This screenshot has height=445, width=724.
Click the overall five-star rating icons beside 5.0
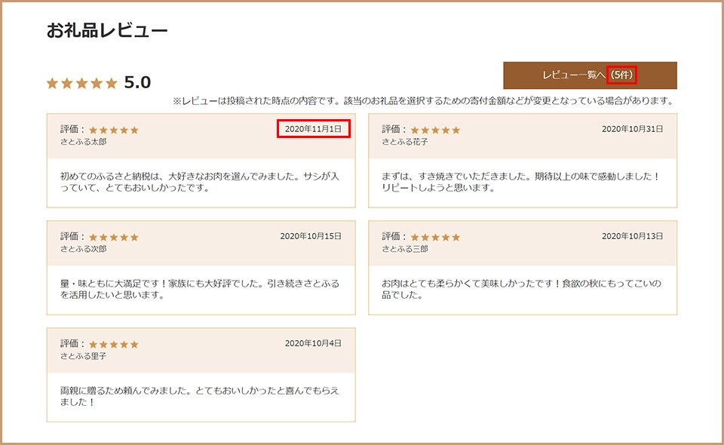point(81,83)
